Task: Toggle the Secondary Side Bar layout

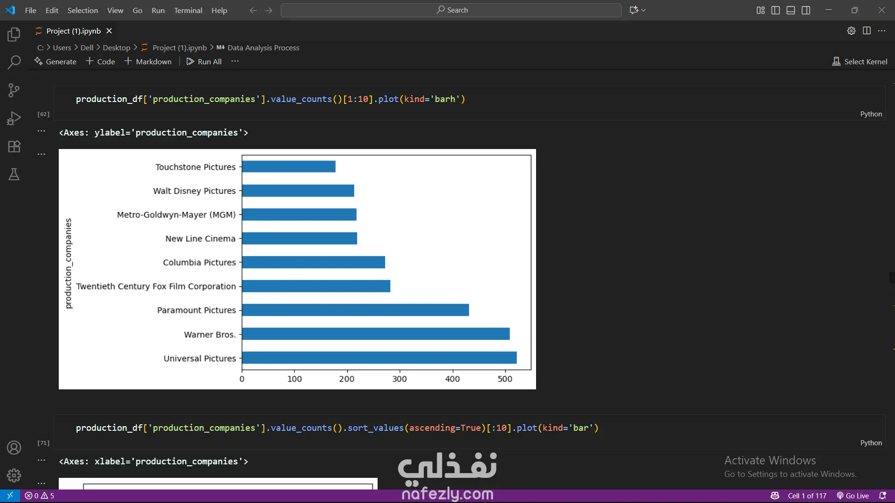Action: point(806,10)
